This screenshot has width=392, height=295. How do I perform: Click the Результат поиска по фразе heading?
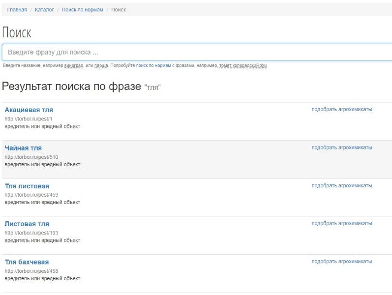tap(71, 87)
